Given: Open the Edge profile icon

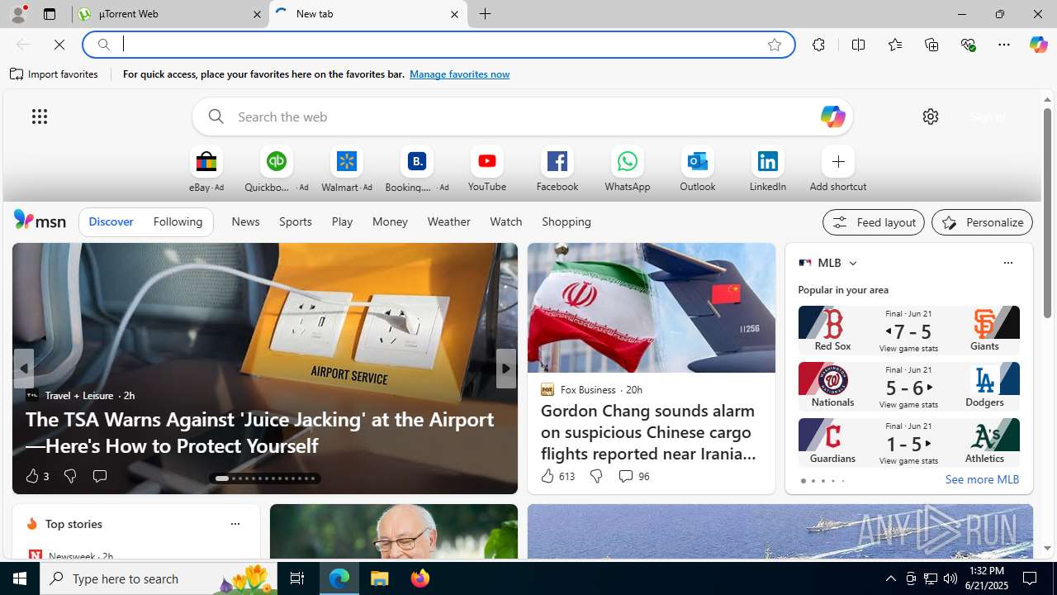Looking at the screenshot, I should tap(17, 14).
